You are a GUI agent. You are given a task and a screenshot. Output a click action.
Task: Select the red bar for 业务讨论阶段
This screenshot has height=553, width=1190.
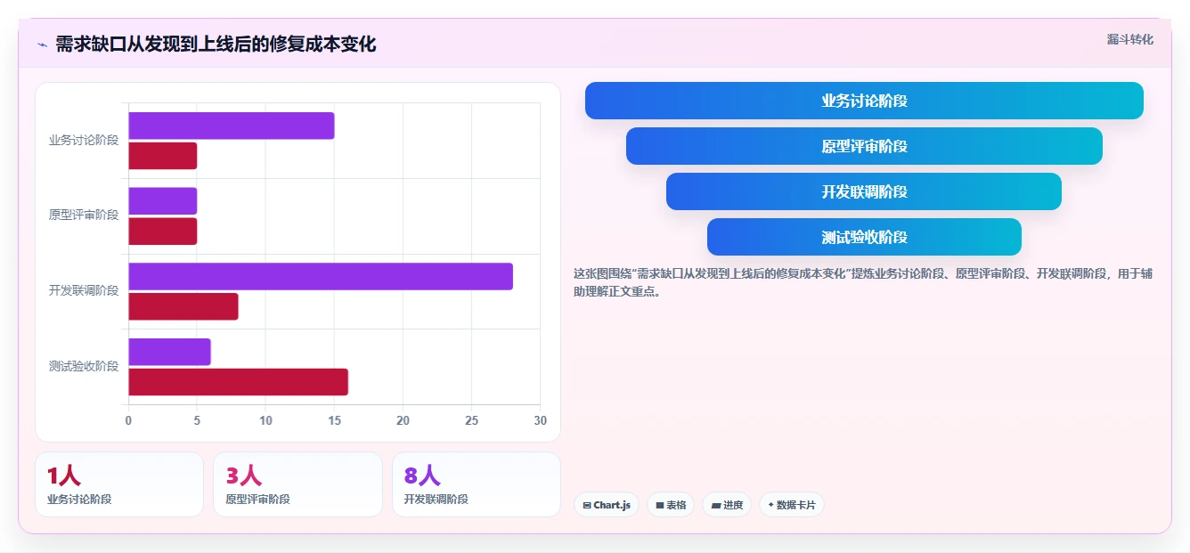(163, 156)
